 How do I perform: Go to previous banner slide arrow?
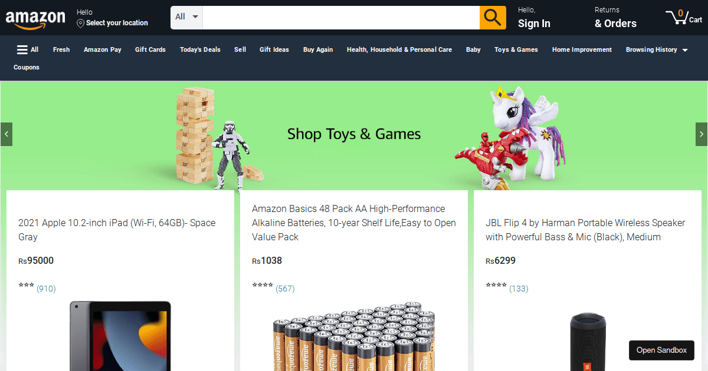pos(6,134)
